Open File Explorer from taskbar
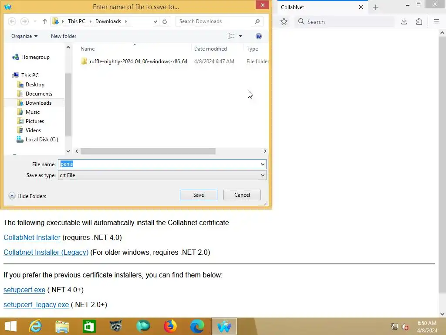The width and height of the screenshot is (446, 335). (x=62, y=326)
